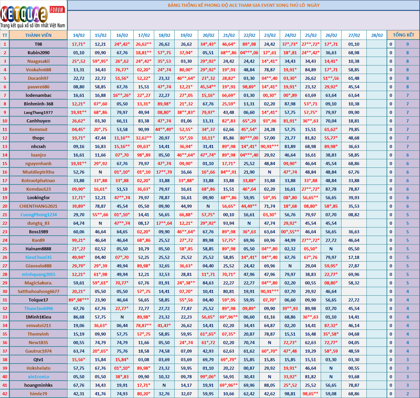Select the table title banner text
Image resolution: width=420 pixels, height=398 pixels.
pos(243,5)
